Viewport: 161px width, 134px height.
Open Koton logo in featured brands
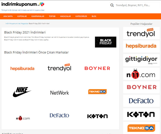[x=97, y=116]
